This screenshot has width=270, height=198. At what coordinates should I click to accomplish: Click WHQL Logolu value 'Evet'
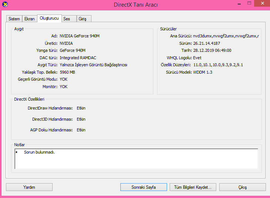pos(197,58)
